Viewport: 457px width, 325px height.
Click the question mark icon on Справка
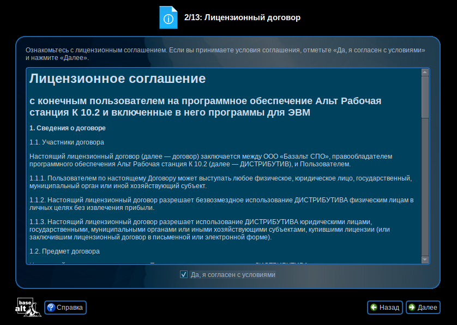[51, 308]
